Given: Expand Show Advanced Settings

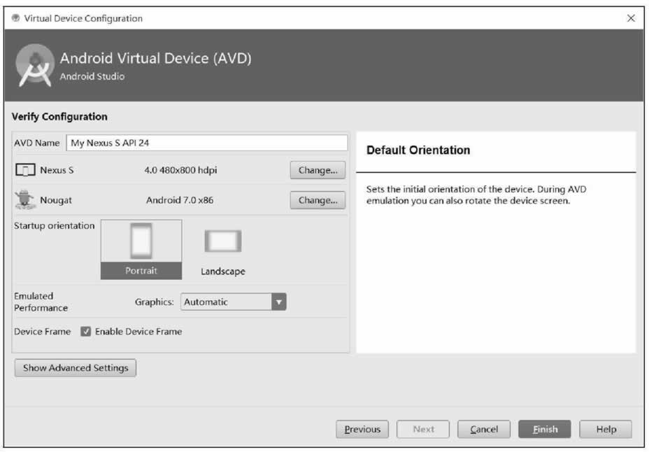Looking at the screenshot, I should [76, 368].
